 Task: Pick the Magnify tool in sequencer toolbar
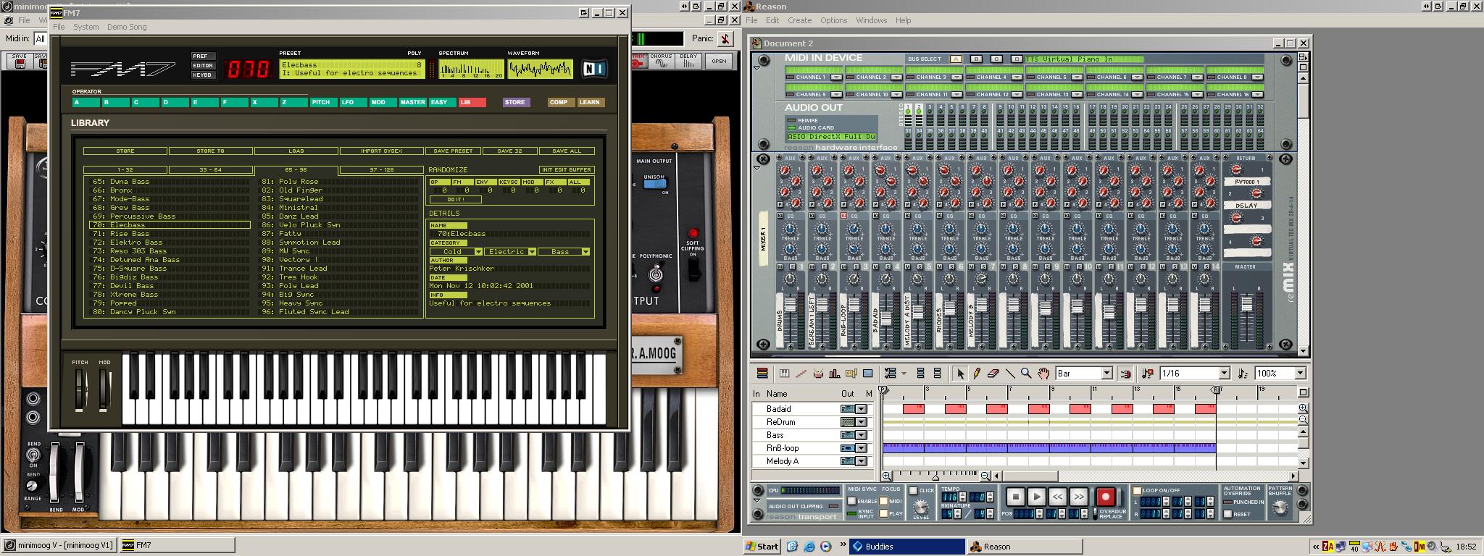1026,374
